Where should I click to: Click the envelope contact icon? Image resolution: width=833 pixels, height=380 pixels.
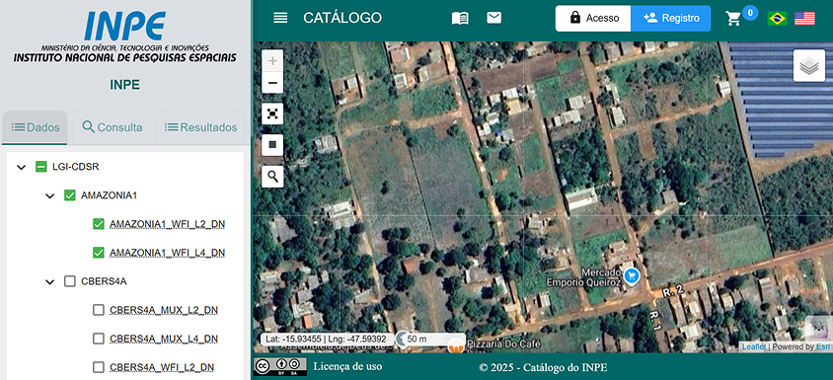[494, 18]
